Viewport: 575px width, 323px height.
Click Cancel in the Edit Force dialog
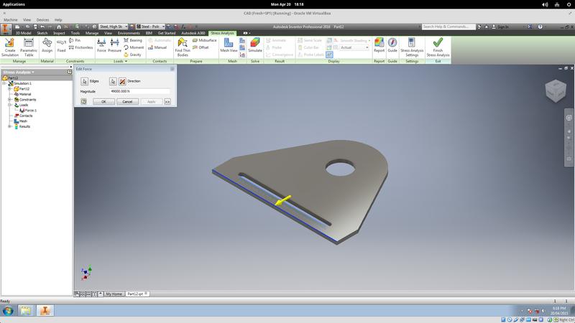tap(126, 102)
